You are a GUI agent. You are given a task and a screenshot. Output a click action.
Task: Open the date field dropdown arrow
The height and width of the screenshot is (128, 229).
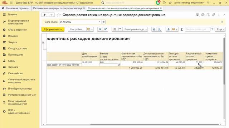99,22
